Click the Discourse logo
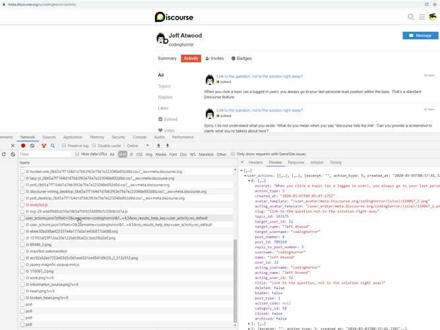 click(x=174, y=17)
